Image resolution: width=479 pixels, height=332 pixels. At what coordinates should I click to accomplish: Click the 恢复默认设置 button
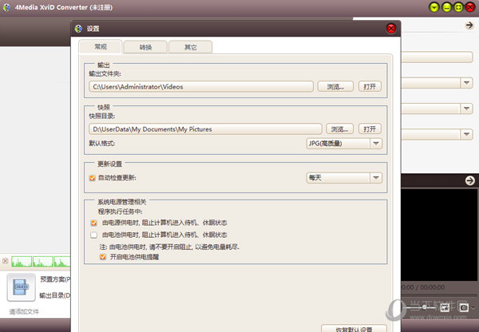click(x=354, y=328)
